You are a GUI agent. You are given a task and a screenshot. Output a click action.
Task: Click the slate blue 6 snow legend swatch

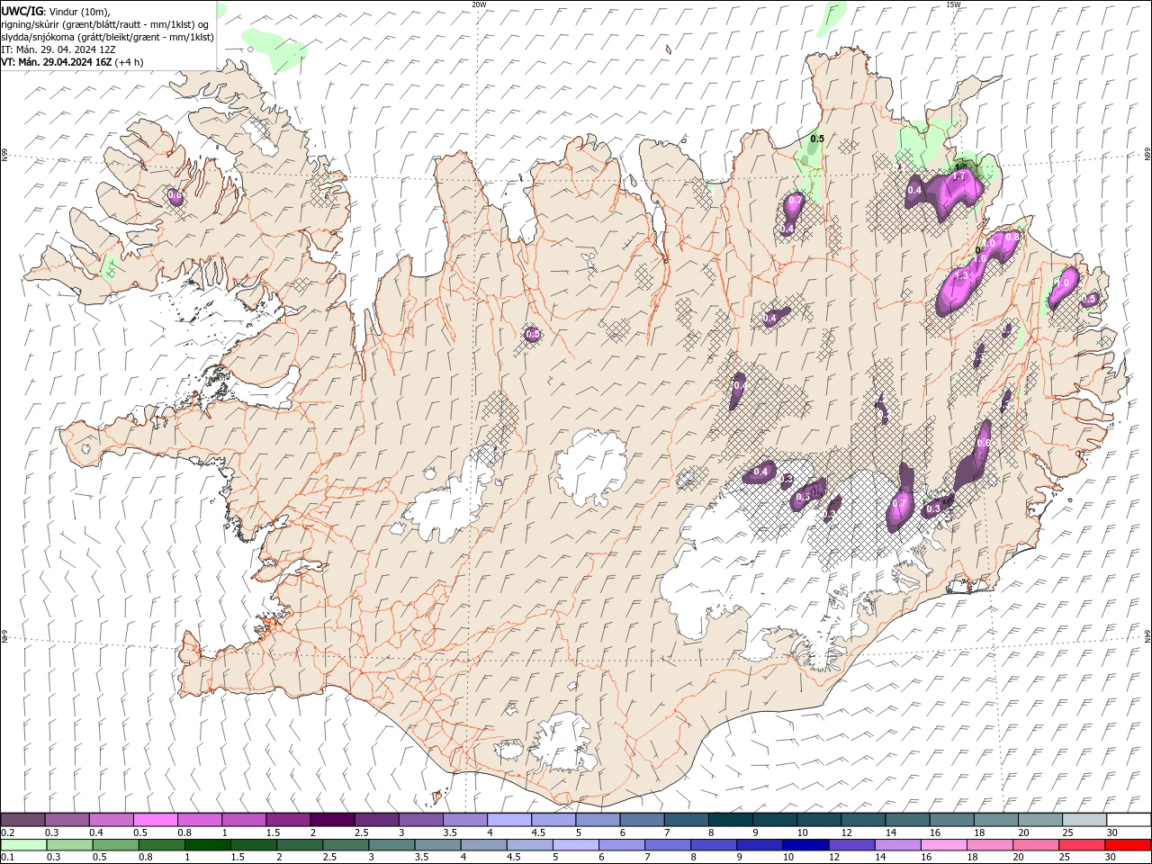pos(642,820)
